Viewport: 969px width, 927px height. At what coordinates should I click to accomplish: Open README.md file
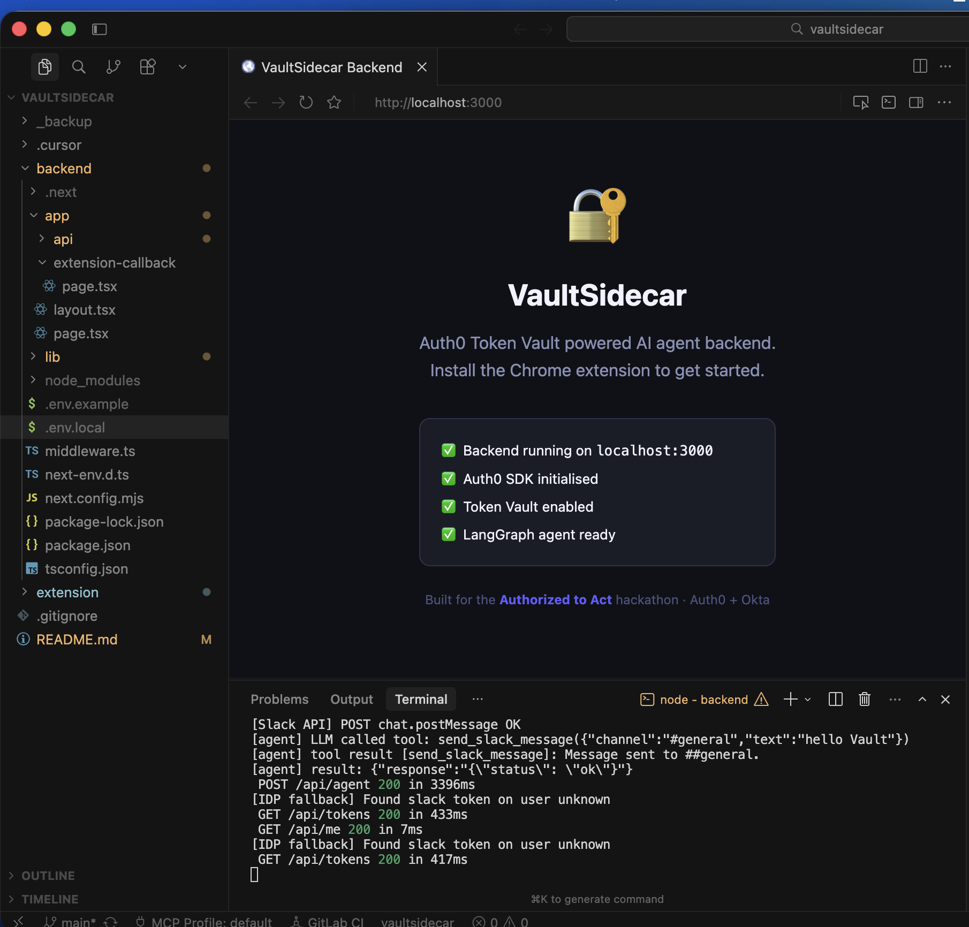(115, 640)
